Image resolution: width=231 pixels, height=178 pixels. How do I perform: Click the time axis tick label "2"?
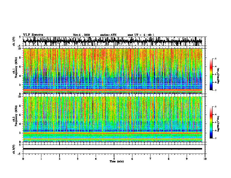[60, 159]
